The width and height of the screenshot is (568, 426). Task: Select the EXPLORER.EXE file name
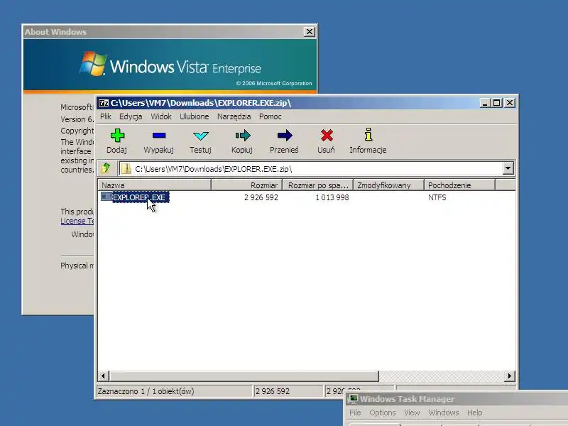click(x=139, y=197)
